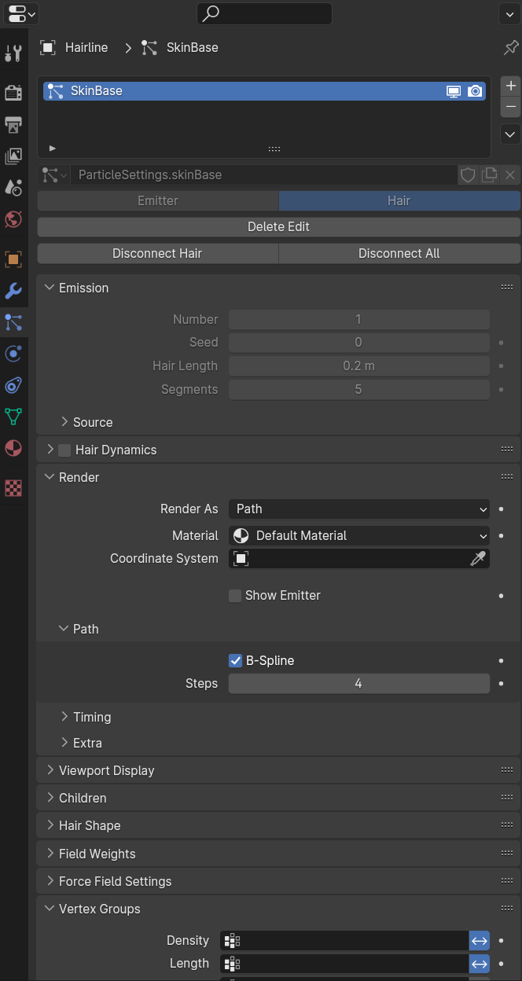The image size is (522, 981).
Task: Open Texture properties (checkerboard icon)
Action: pos(13,488)
